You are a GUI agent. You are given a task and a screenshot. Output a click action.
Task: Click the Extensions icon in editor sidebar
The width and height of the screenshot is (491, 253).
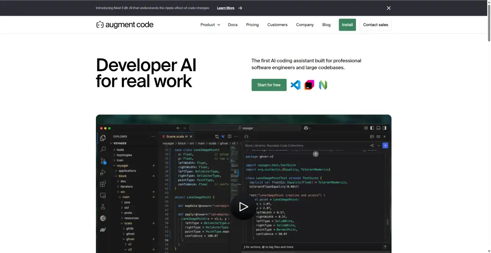pos(103,184)
